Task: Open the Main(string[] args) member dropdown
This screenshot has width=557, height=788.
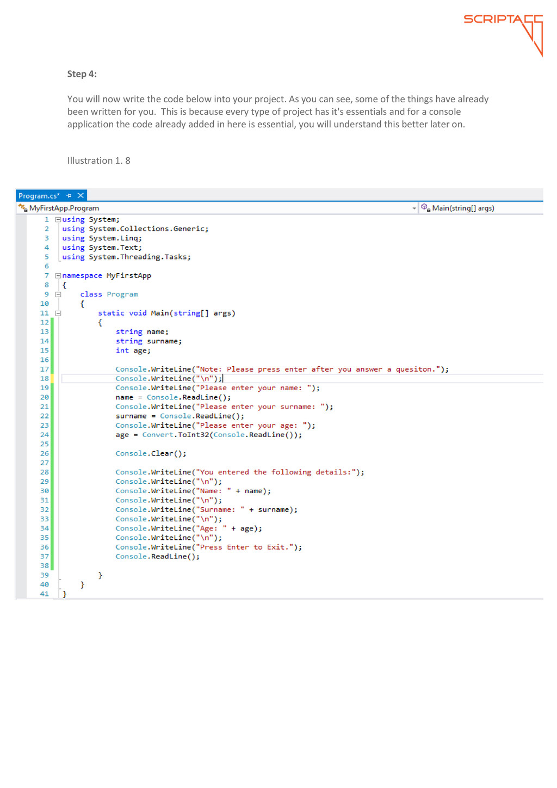Action: click(481, 208)
